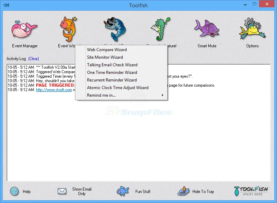Click the Smart Mute label

point(207,46)
